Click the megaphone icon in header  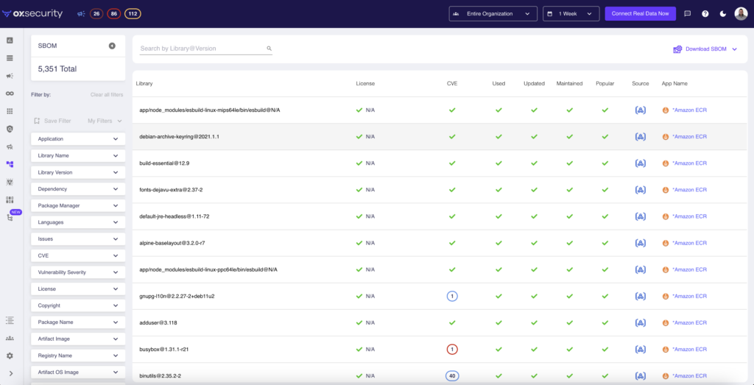pos(81,14)
